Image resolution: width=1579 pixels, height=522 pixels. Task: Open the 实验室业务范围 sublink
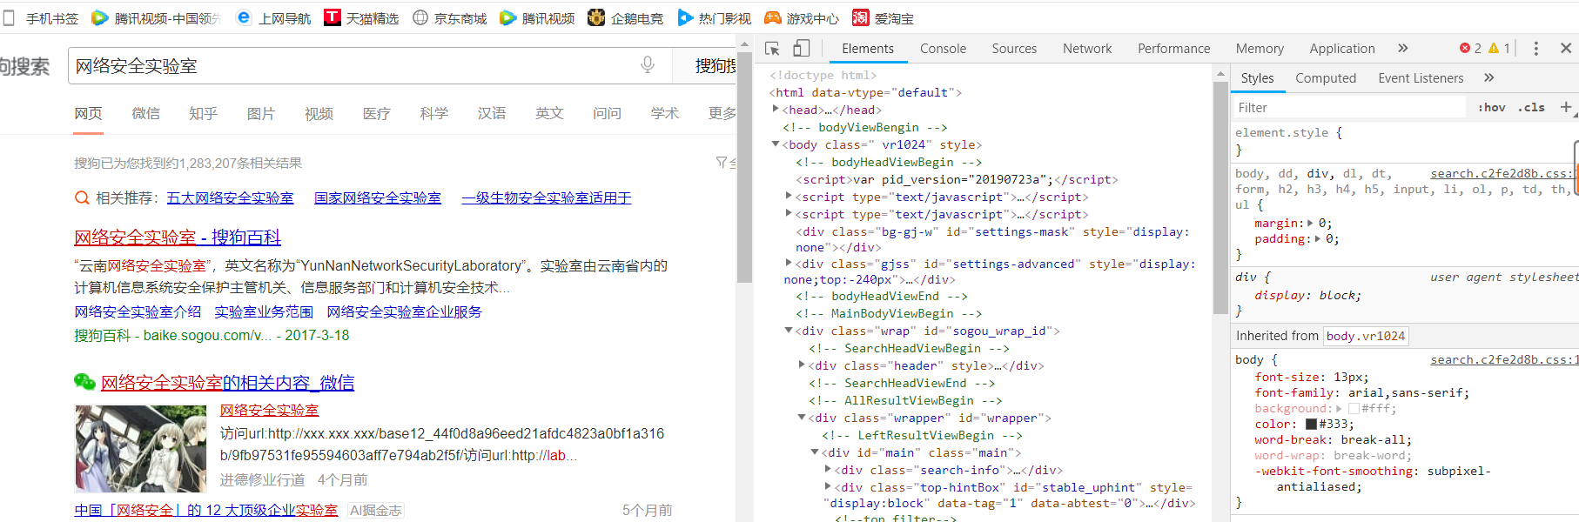[x=264, y=311]
